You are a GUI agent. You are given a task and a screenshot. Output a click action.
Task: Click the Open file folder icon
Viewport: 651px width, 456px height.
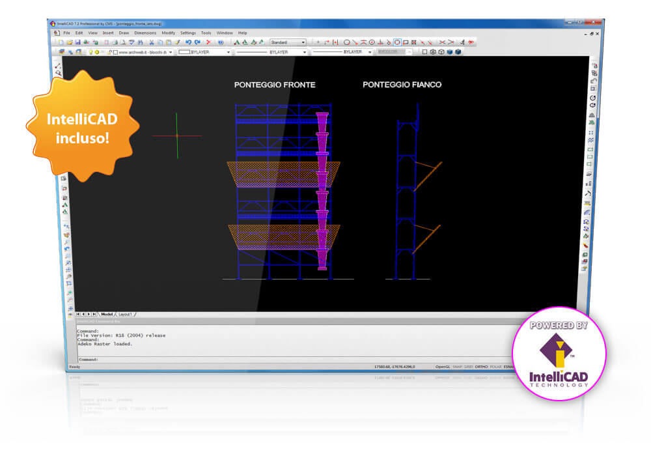[70, 42]
